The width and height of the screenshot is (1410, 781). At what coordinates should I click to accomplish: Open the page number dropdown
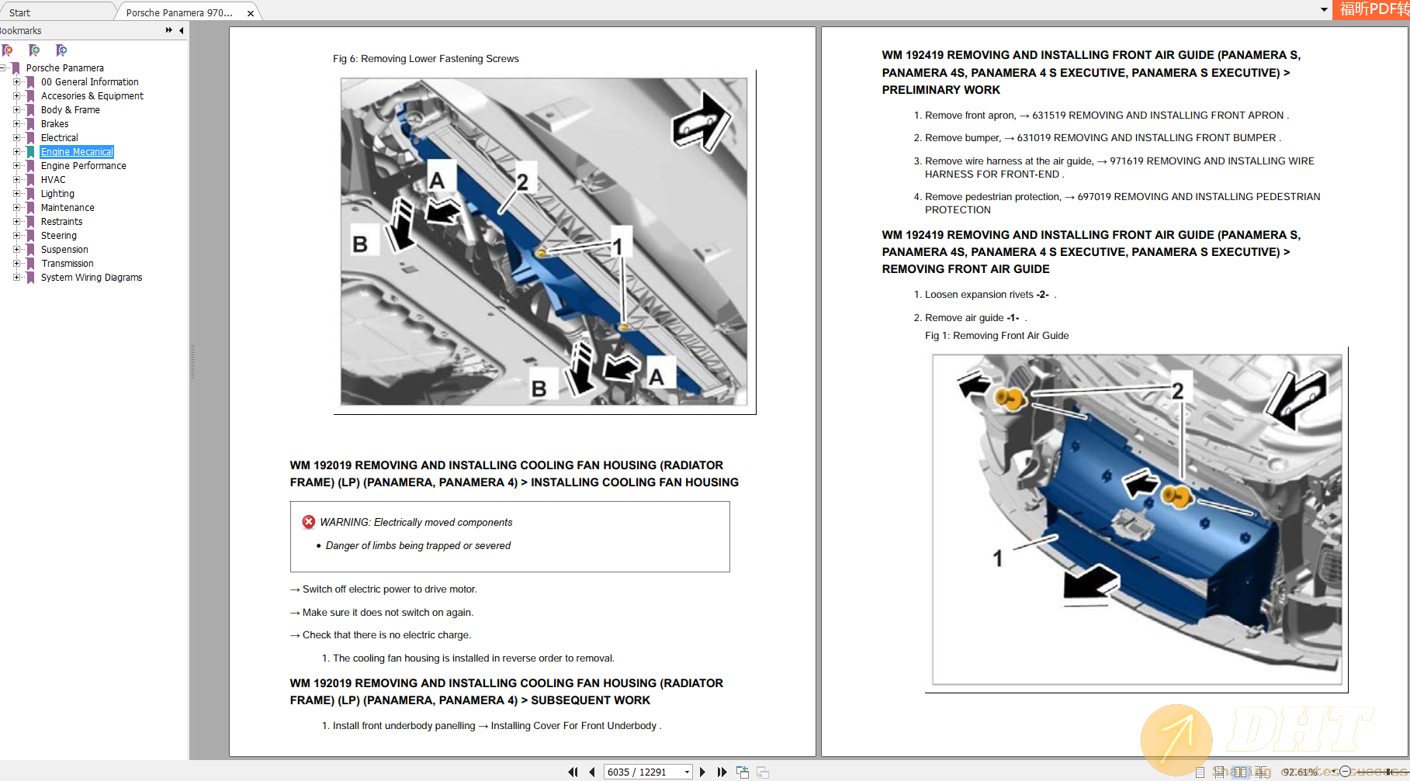pyautogui.click(x=687, y=772)
